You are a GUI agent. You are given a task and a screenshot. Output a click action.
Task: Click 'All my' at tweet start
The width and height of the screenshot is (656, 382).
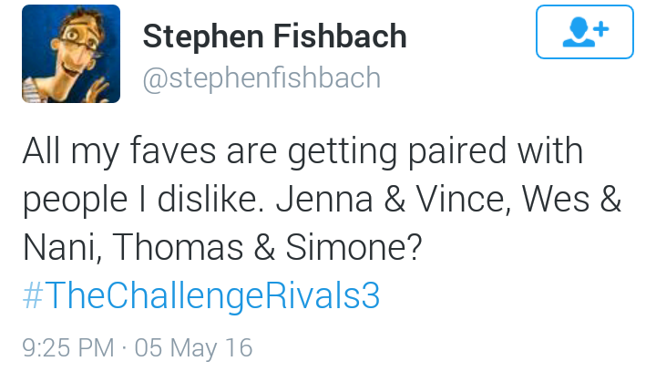point(71,151)
